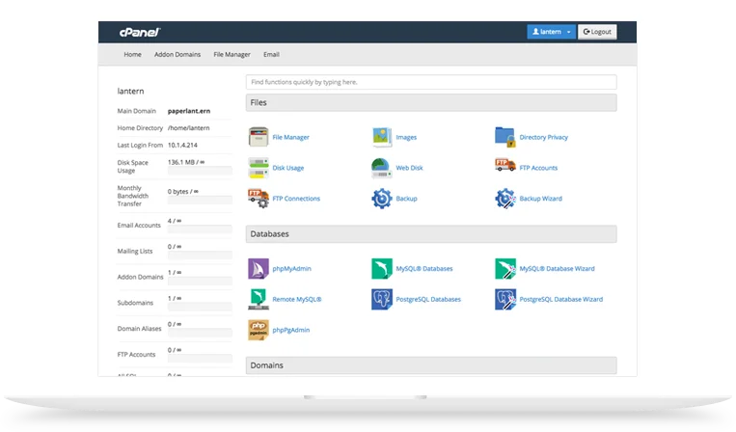Click the Disk Usage icon
This screenshot has width=736, height=432.
click(x=259, y=168)
